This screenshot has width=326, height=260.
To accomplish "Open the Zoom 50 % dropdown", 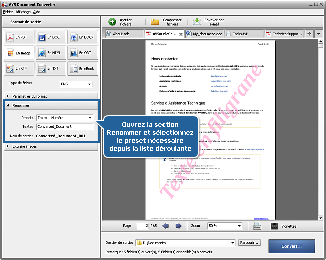I will click(225, 226).
